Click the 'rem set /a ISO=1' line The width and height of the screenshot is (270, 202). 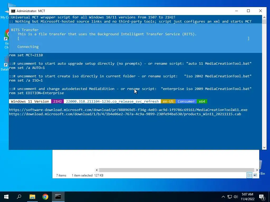[26, 80]
